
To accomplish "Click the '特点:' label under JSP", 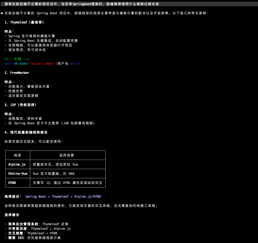I will point(9,114).
